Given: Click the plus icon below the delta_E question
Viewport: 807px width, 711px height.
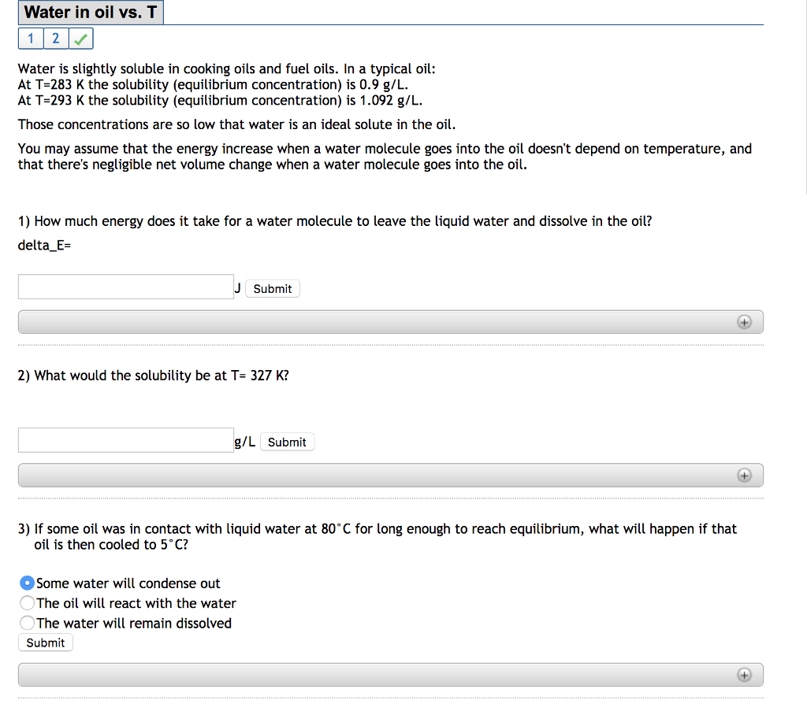Looking at the screenshot, I should point(743,322).
